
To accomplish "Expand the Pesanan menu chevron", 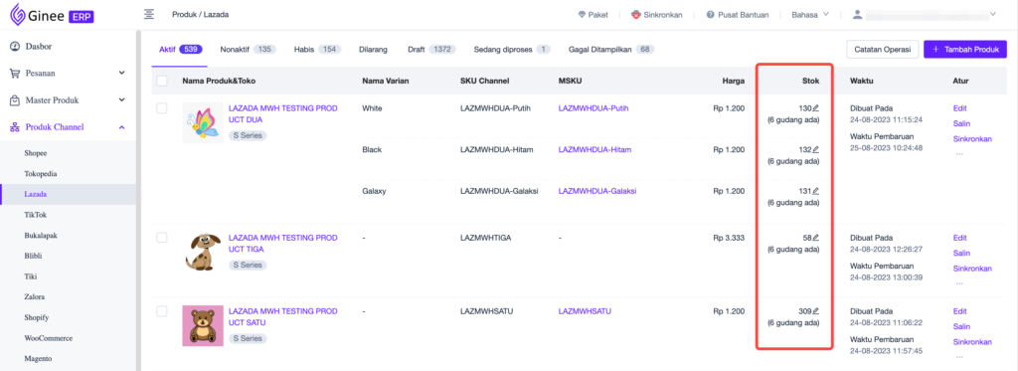I will point(121,74).
